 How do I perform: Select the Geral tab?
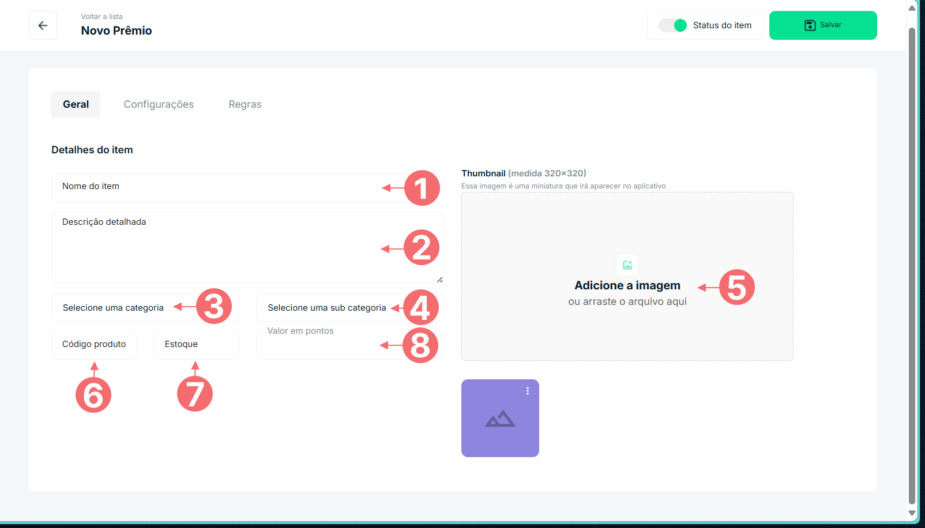pyautogui.click(x=76, y=104)
